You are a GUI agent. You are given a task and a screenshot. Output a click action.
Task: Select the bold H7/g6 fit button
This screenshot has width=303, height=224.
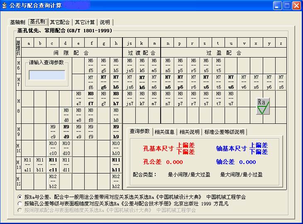click(104, 82)
